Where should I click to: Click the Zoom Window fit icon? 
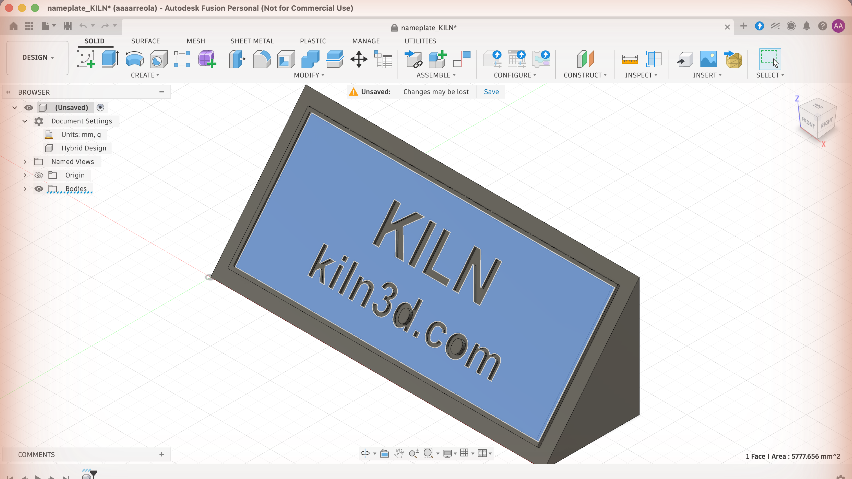coord(428,453)
